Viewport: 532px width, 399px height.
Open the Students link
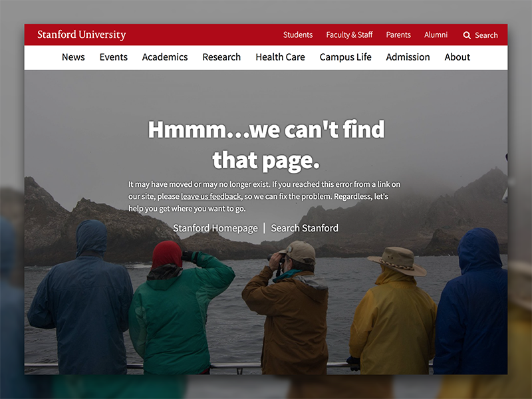point(298,35)
